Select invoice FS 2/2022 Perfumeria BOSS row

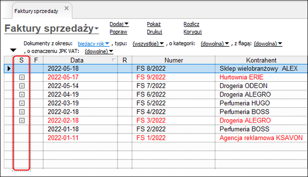[x=156, y=129]
